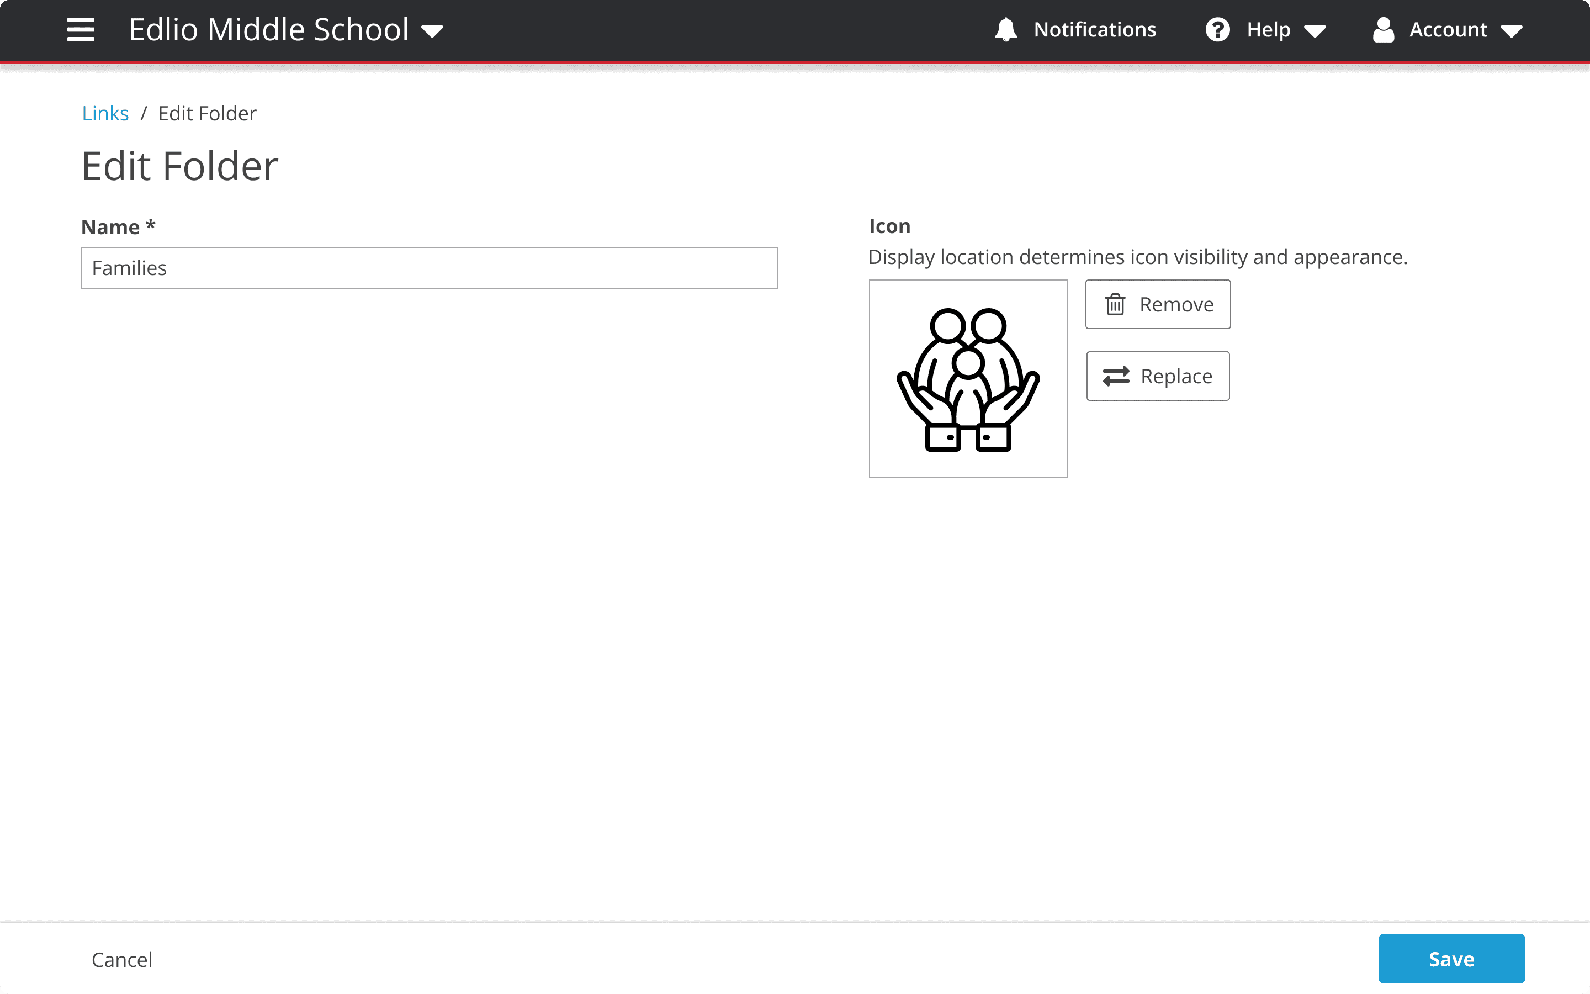1590x994 pixels.
Task: Navigate to Links via breadcrumb
Action: [105, 113]
